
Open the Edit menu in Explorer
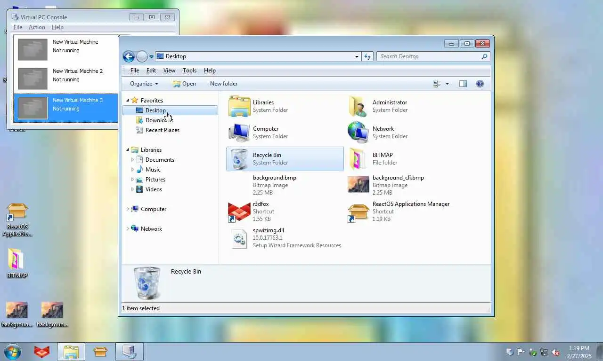(151, 71)
